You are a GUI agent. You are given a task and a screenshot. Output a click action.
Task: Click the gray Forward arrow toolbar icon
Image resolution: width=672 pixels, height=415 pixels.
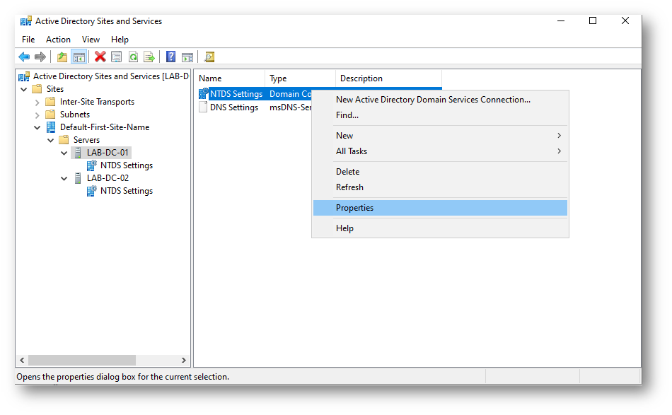tap(40, 57)
